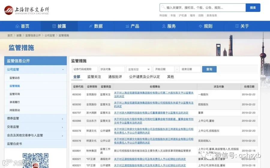Switch to the 其他 tab
The height and width of the screenshot is (168, 270).
tap(170, 77)
